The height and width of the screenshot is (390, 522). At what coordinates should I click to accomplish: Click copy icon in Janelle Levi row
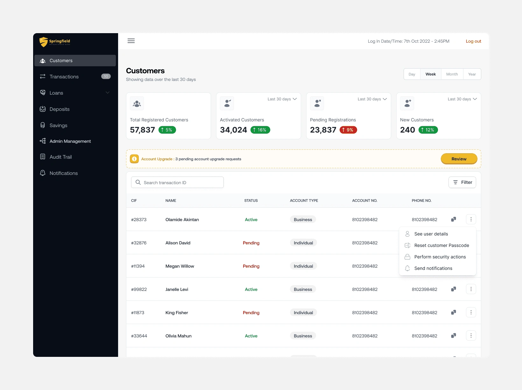[x=454, y=289]
